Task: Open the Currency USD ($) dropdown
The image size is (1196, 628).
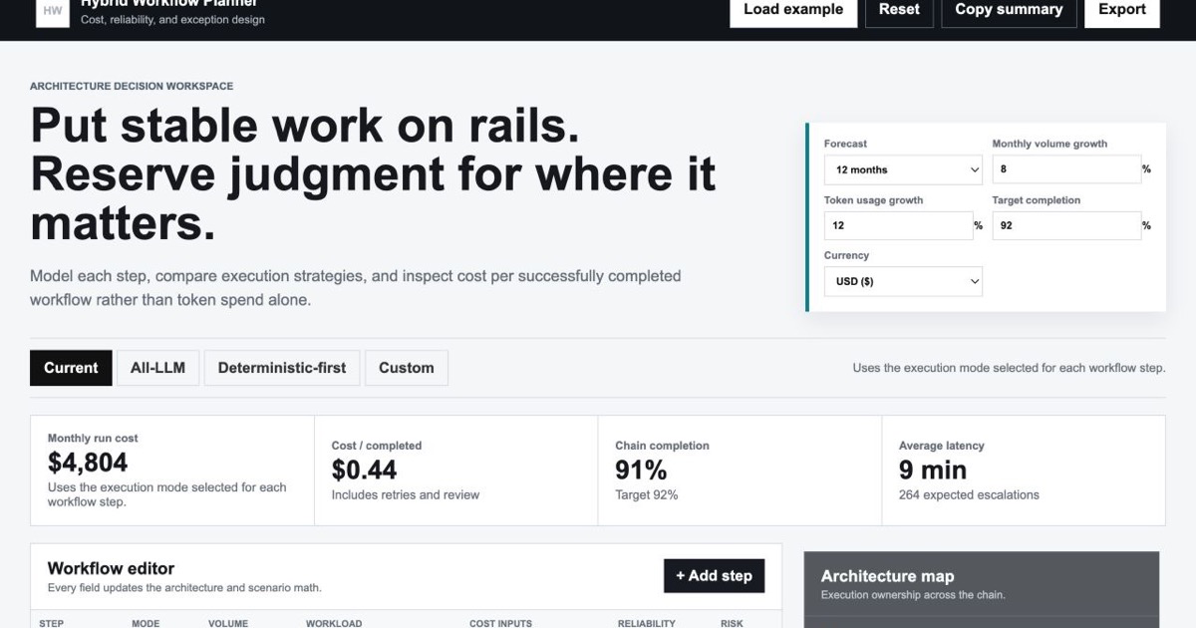Action: [903, 281]
